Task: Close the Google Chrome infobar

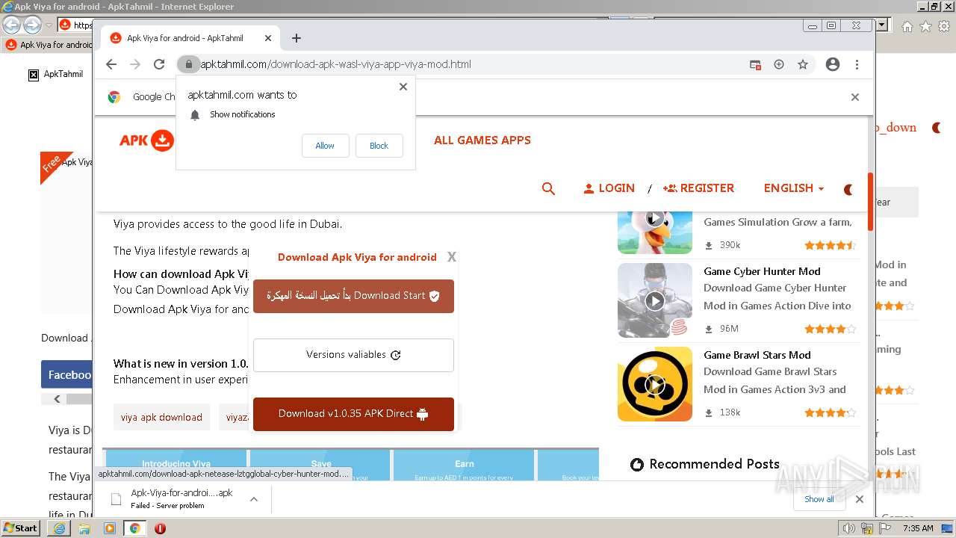Action: 855,97
